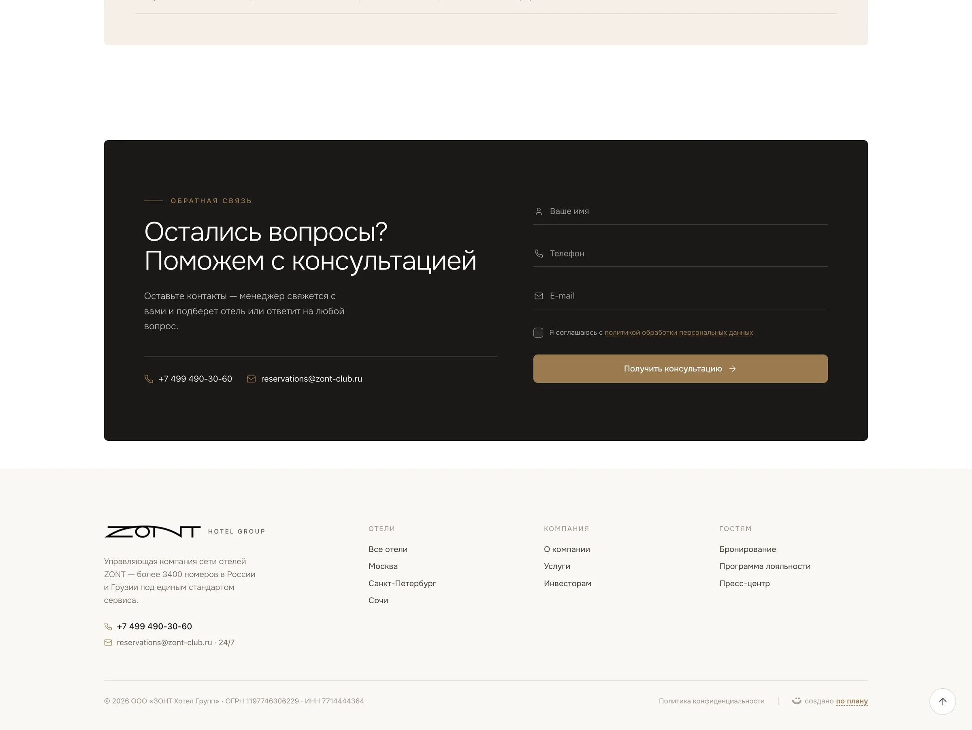Click the scroll-to-top arrow button

click(x=942, y=701)
